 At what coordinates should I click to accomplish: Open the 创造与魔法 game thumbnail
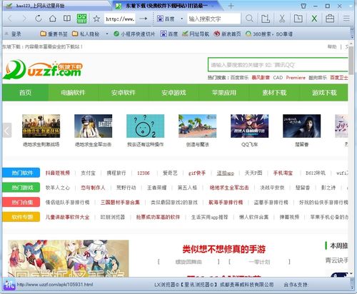point(198,126)
